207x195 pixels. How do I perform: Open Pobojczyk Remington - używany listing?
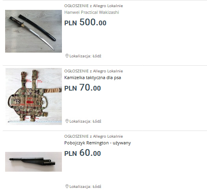click(97, 143)
